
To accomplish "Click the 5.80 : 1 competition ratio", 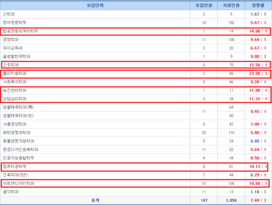I will point(258,132).
